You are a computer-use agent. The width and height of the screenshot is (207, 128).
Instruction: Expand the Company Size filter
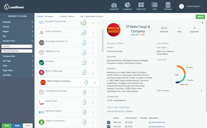point(17,56)
